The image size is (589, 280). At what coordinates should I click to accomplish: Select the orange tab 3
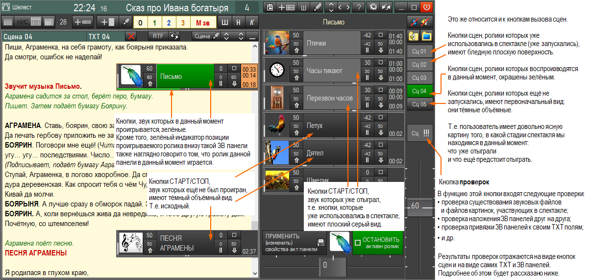point(183,22)
